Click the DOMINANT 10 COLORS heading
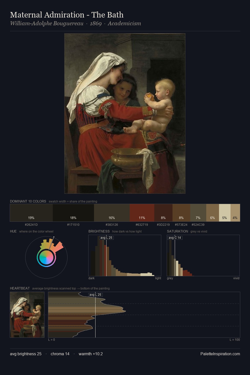Screen dimensions: 250x375 (28, 201)
